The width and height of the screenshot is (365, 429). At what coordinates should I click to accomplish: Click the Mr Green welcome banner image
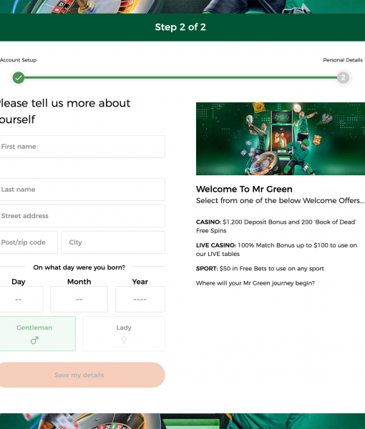(281, 139)
